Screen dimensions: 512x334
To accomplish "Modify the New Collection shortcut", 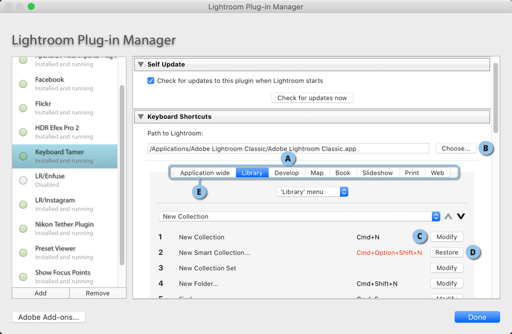I will click(446, 237).
